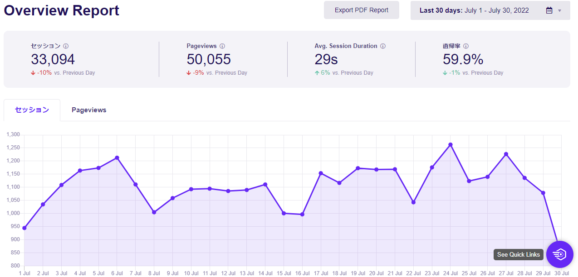The image size is (578, 277).
Task: Click the 16 Jul data point
Action: (302, 214)
